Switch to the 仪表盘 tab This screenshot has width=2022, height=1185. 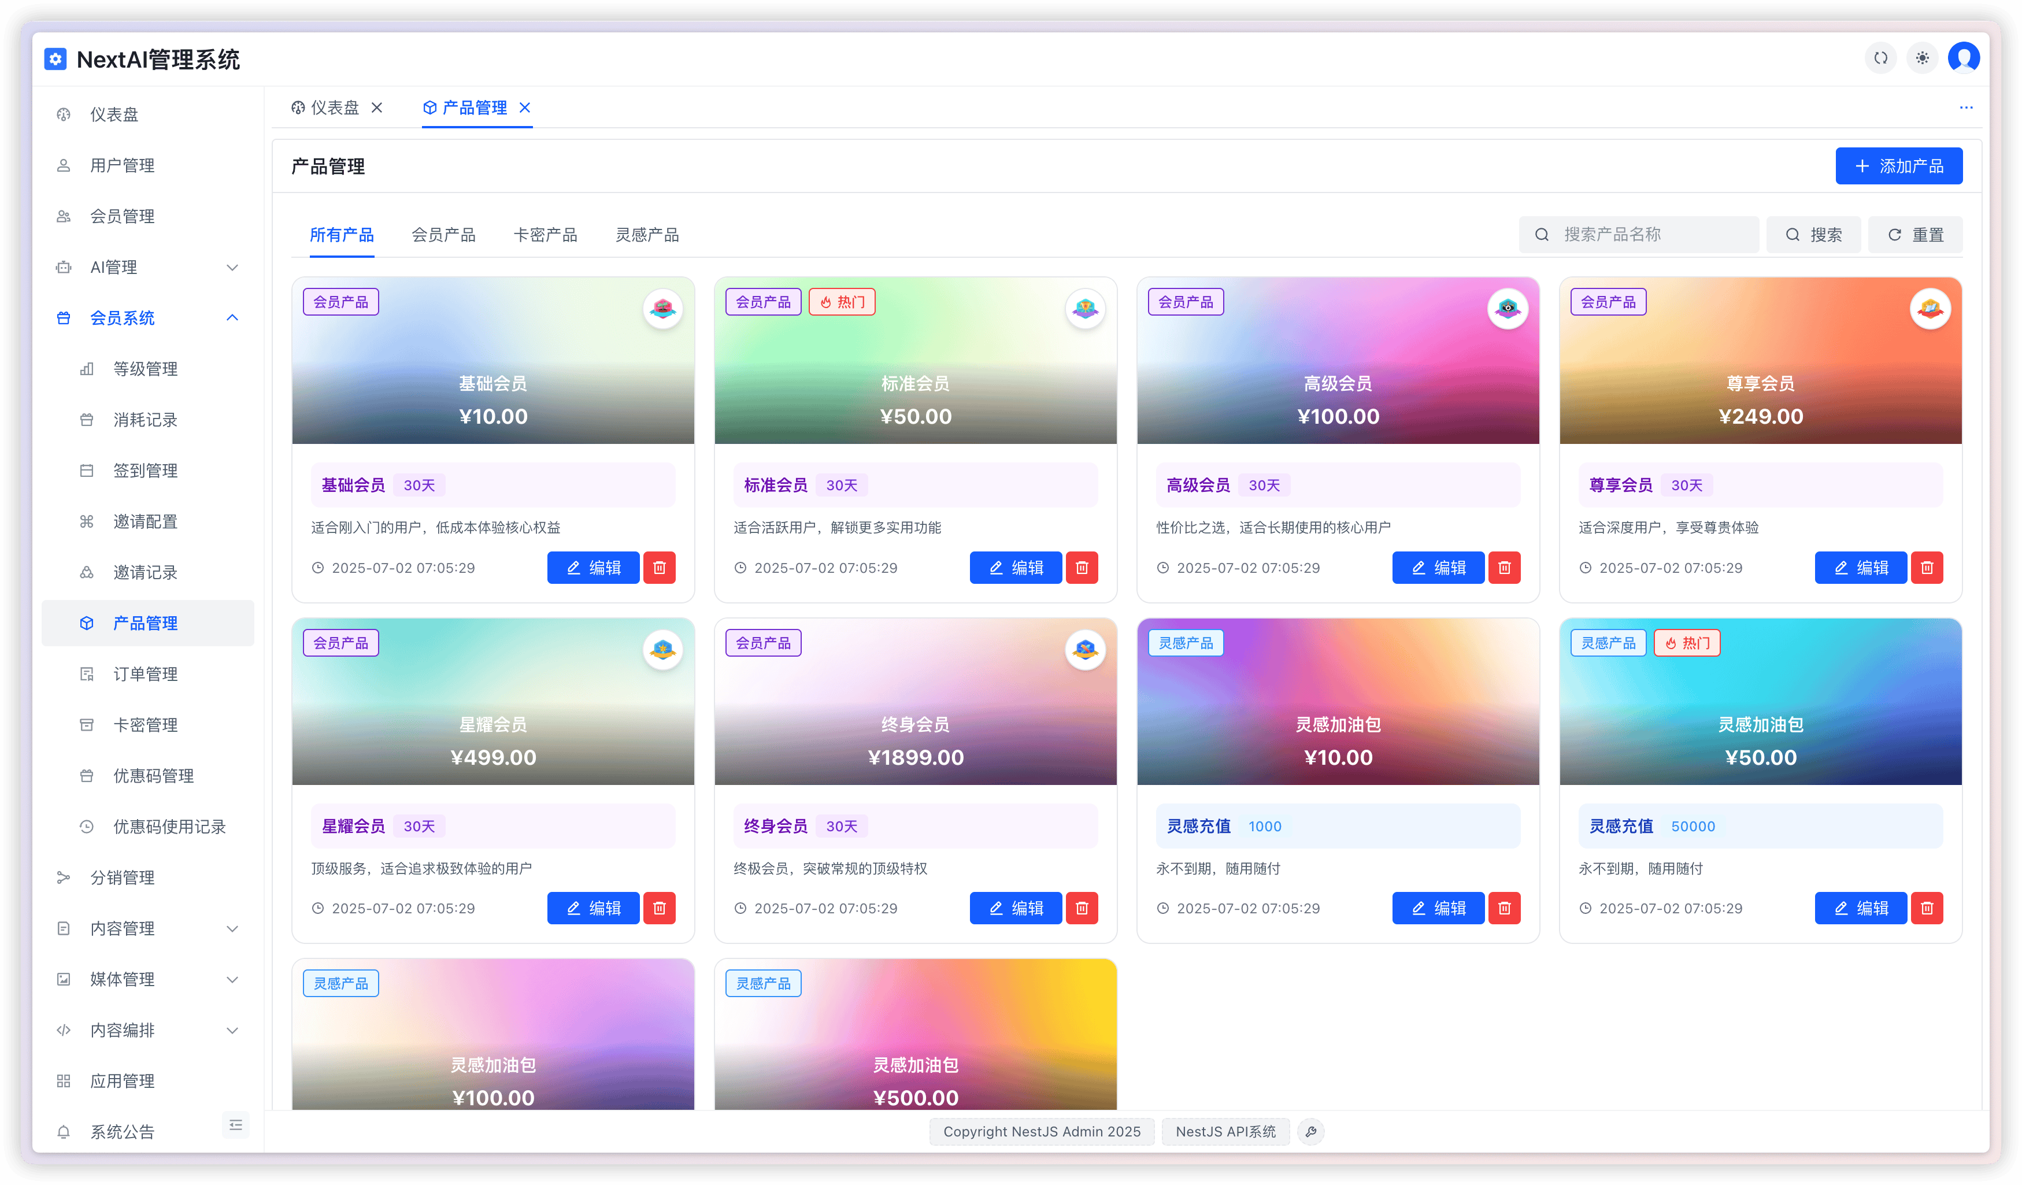(x=325, y=108)
